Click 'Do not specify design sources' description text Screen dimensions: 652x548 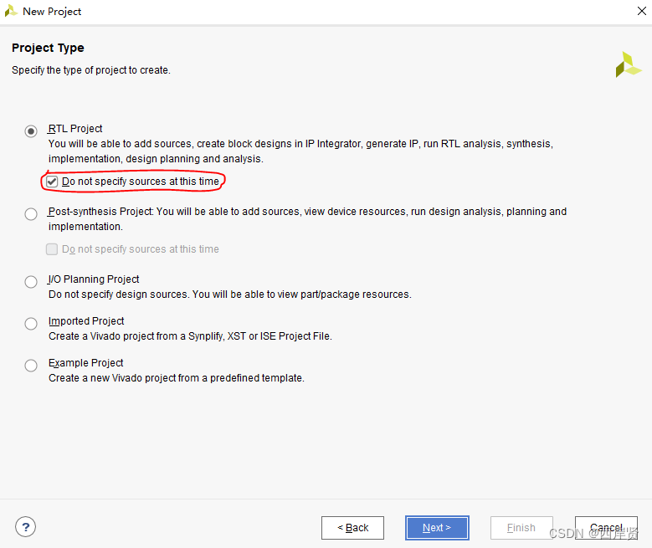230,294
